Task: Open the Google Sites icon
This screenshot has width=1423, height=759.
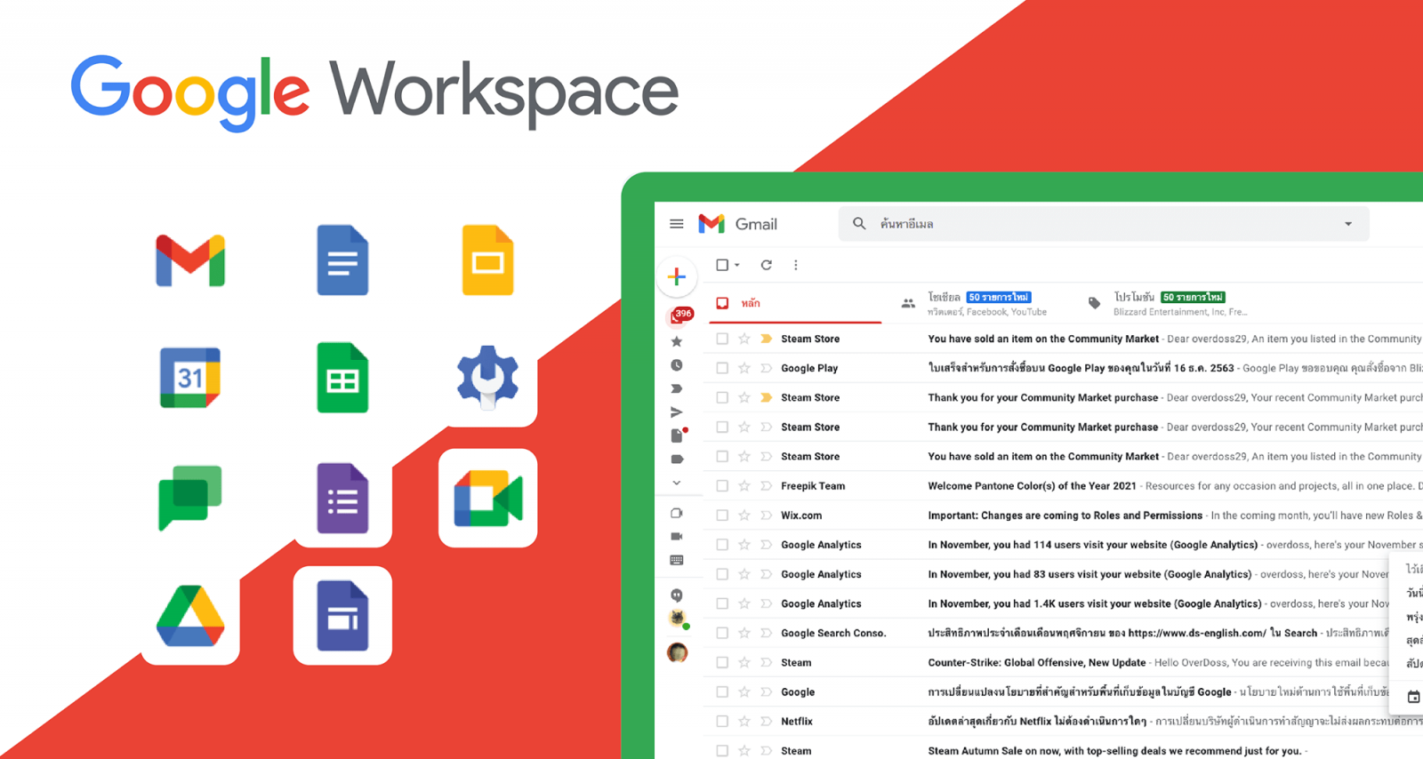Action: pyautogui.click(x=342, y=616)
